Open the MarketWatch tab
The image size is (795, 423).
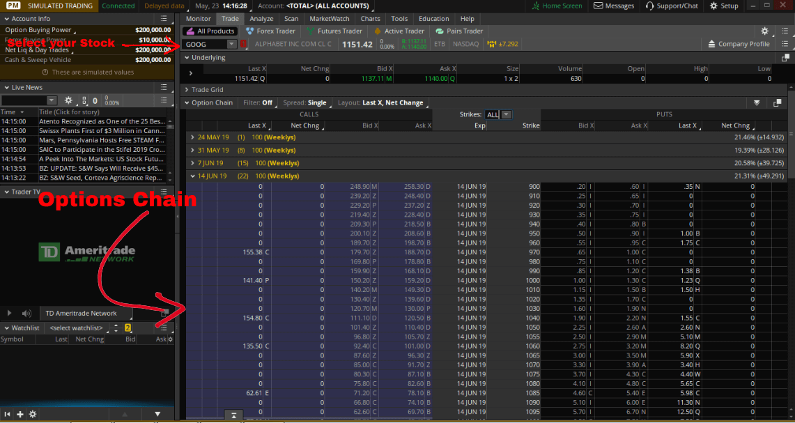tap(329, 19)
